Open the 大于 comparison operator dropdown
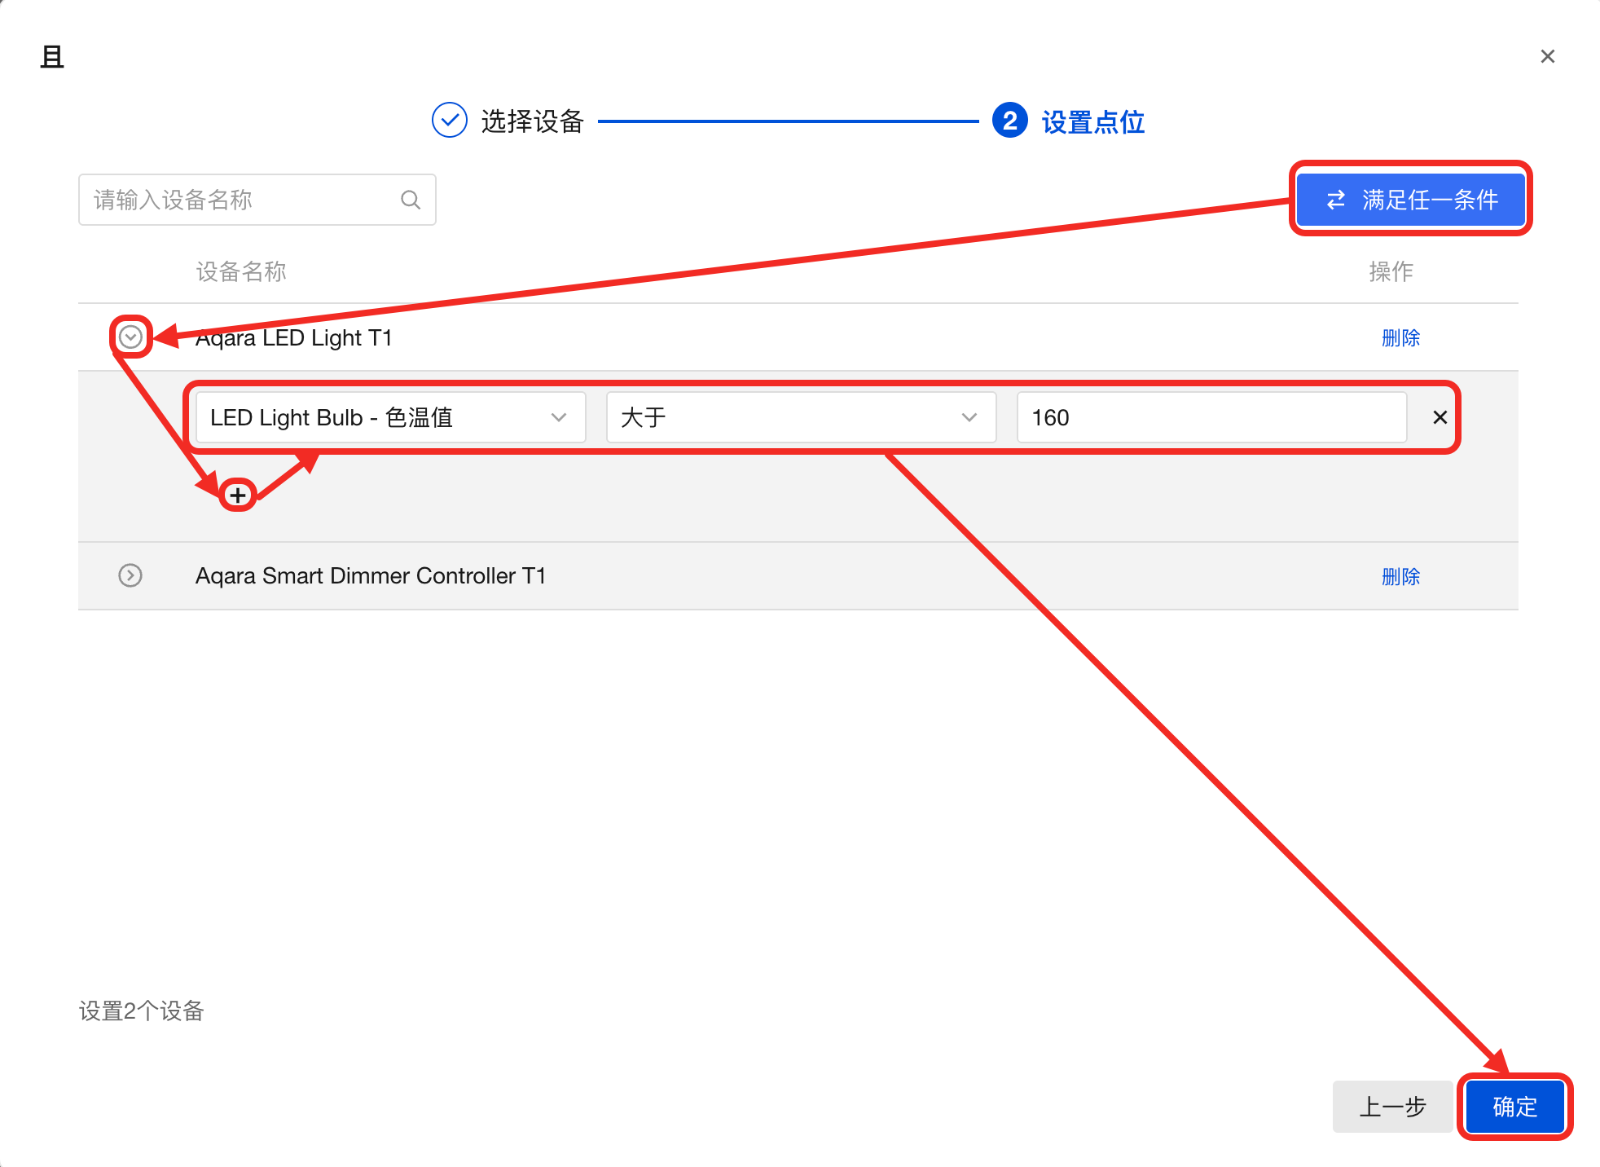The width and height of the screenshot is (1600, 1167). 800,417
